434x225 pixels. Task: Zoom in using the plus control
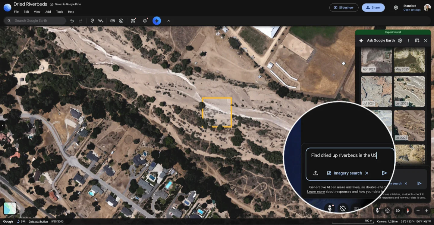427,211
